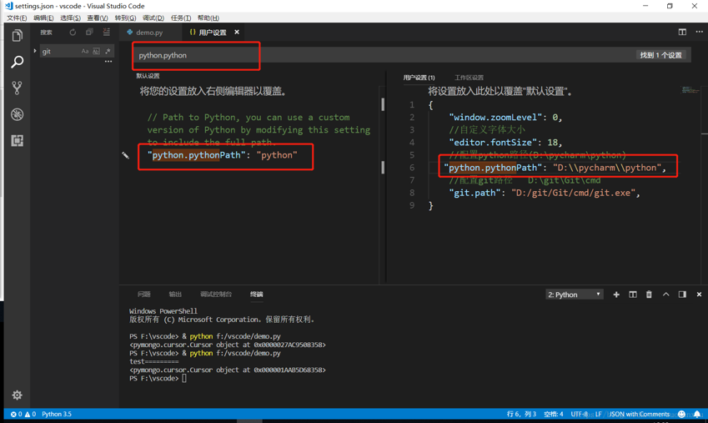Split the terminal

[x=633, y=295]
